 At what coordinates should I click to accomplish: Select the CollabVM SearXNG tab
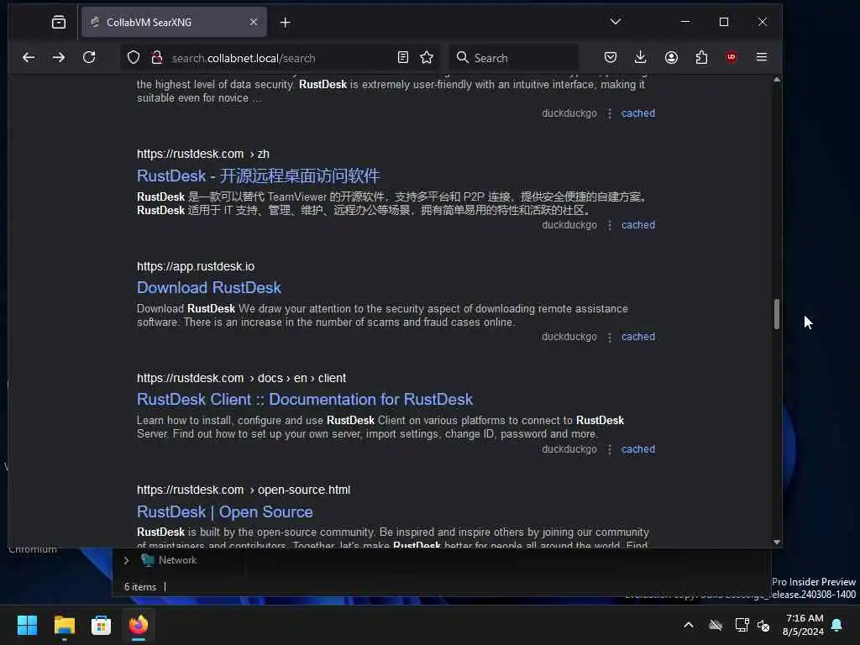click(175, 22)
